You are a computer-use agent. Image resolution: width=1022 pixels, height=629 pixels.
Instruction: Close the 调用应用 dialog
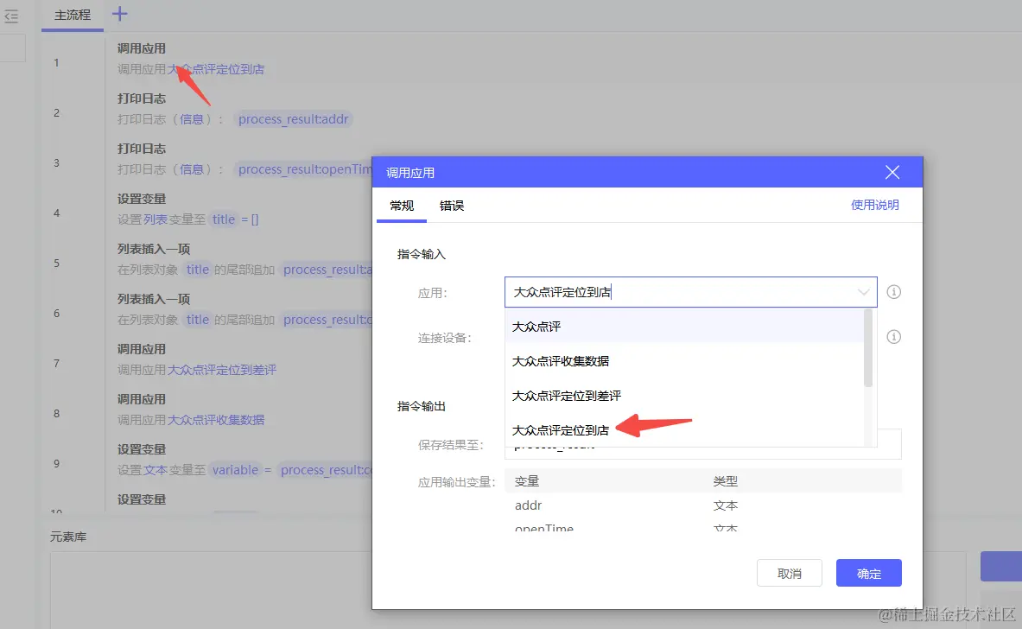(x=892, y=172)
